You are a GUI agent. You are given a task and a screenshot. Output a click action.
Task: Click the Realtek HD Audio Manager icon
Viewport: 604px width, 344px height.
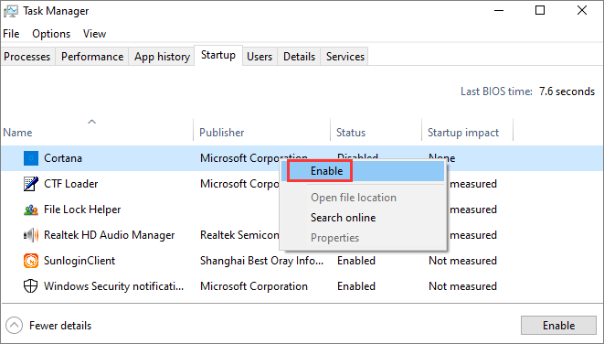31,235
